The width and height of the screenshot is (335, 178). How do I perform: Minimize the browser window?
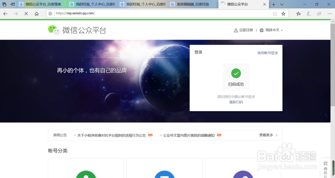pyautogui.click(x=305, y=4)
